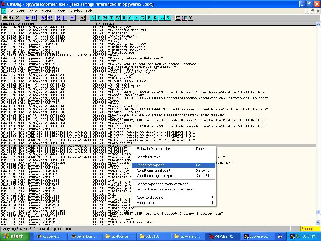321x241 pixels.
Task: Click the Run program play icon
Action: pos(27,18)
